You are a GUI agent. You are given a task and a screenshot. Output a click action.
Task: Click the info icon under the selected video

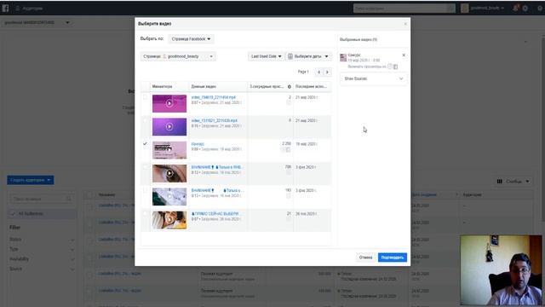click(x=390, y=67)
